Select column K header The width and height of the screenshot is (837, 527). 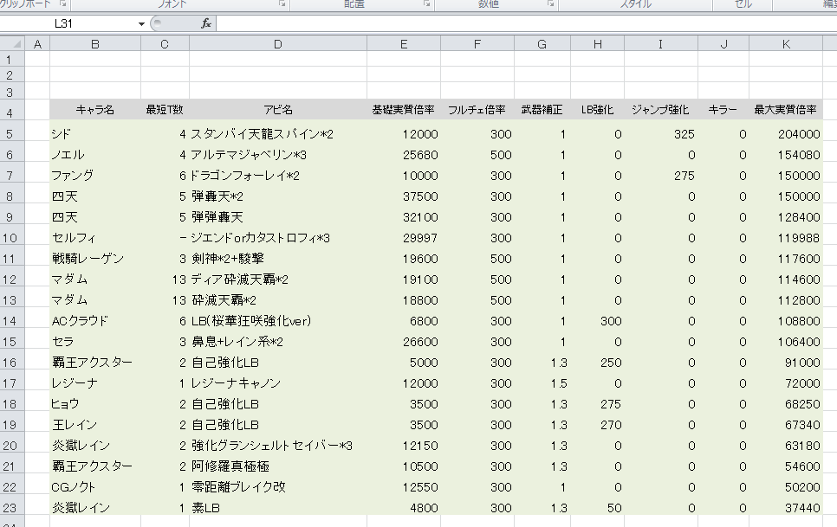(786, 45)
